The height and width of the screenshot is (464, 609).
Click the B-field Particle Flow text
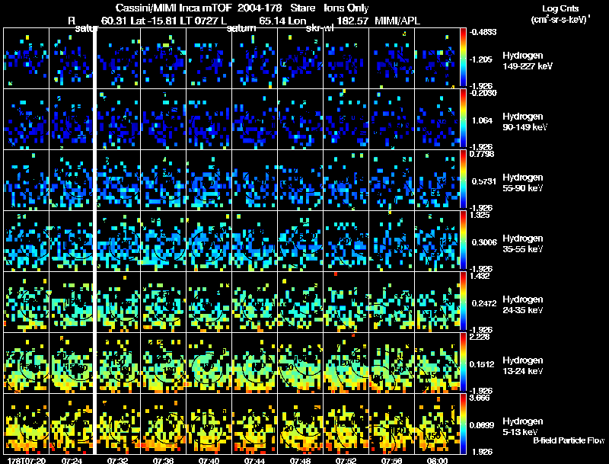(569, 440)
